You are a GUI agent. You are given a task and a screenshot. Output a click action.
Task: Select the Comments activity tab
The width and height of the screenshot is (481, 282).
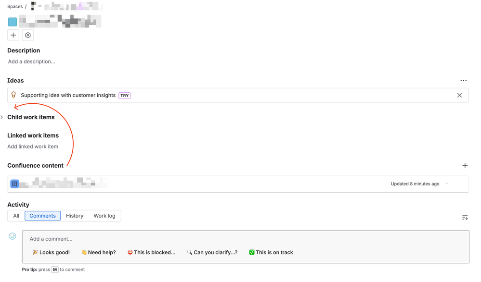(x=43, y=216)
